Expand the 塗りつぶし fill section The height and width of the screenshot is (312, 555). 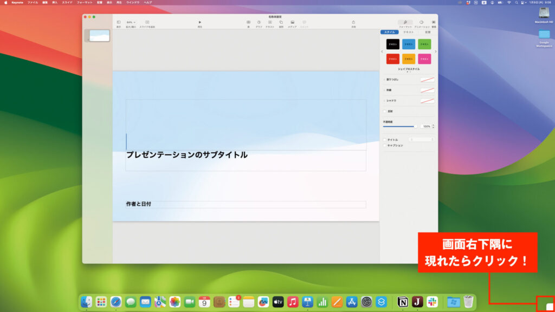coord(384,80)
